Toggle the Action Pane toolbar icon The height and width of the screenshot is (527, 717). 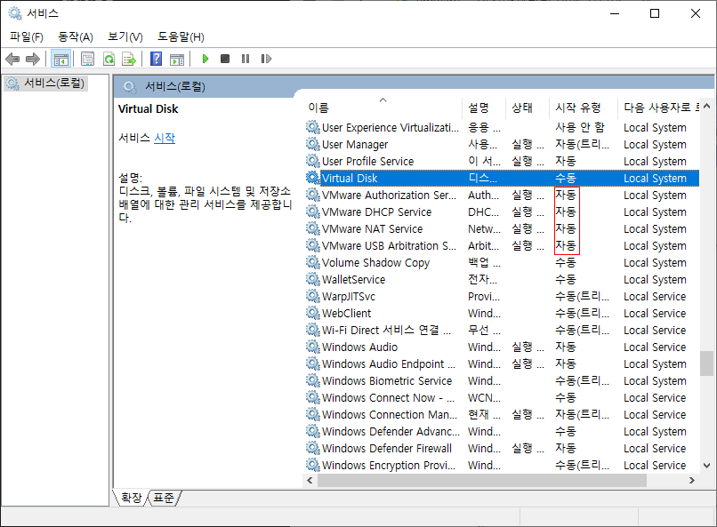pos(177,59)
